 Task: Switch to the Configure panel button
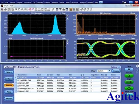[9, 79]
